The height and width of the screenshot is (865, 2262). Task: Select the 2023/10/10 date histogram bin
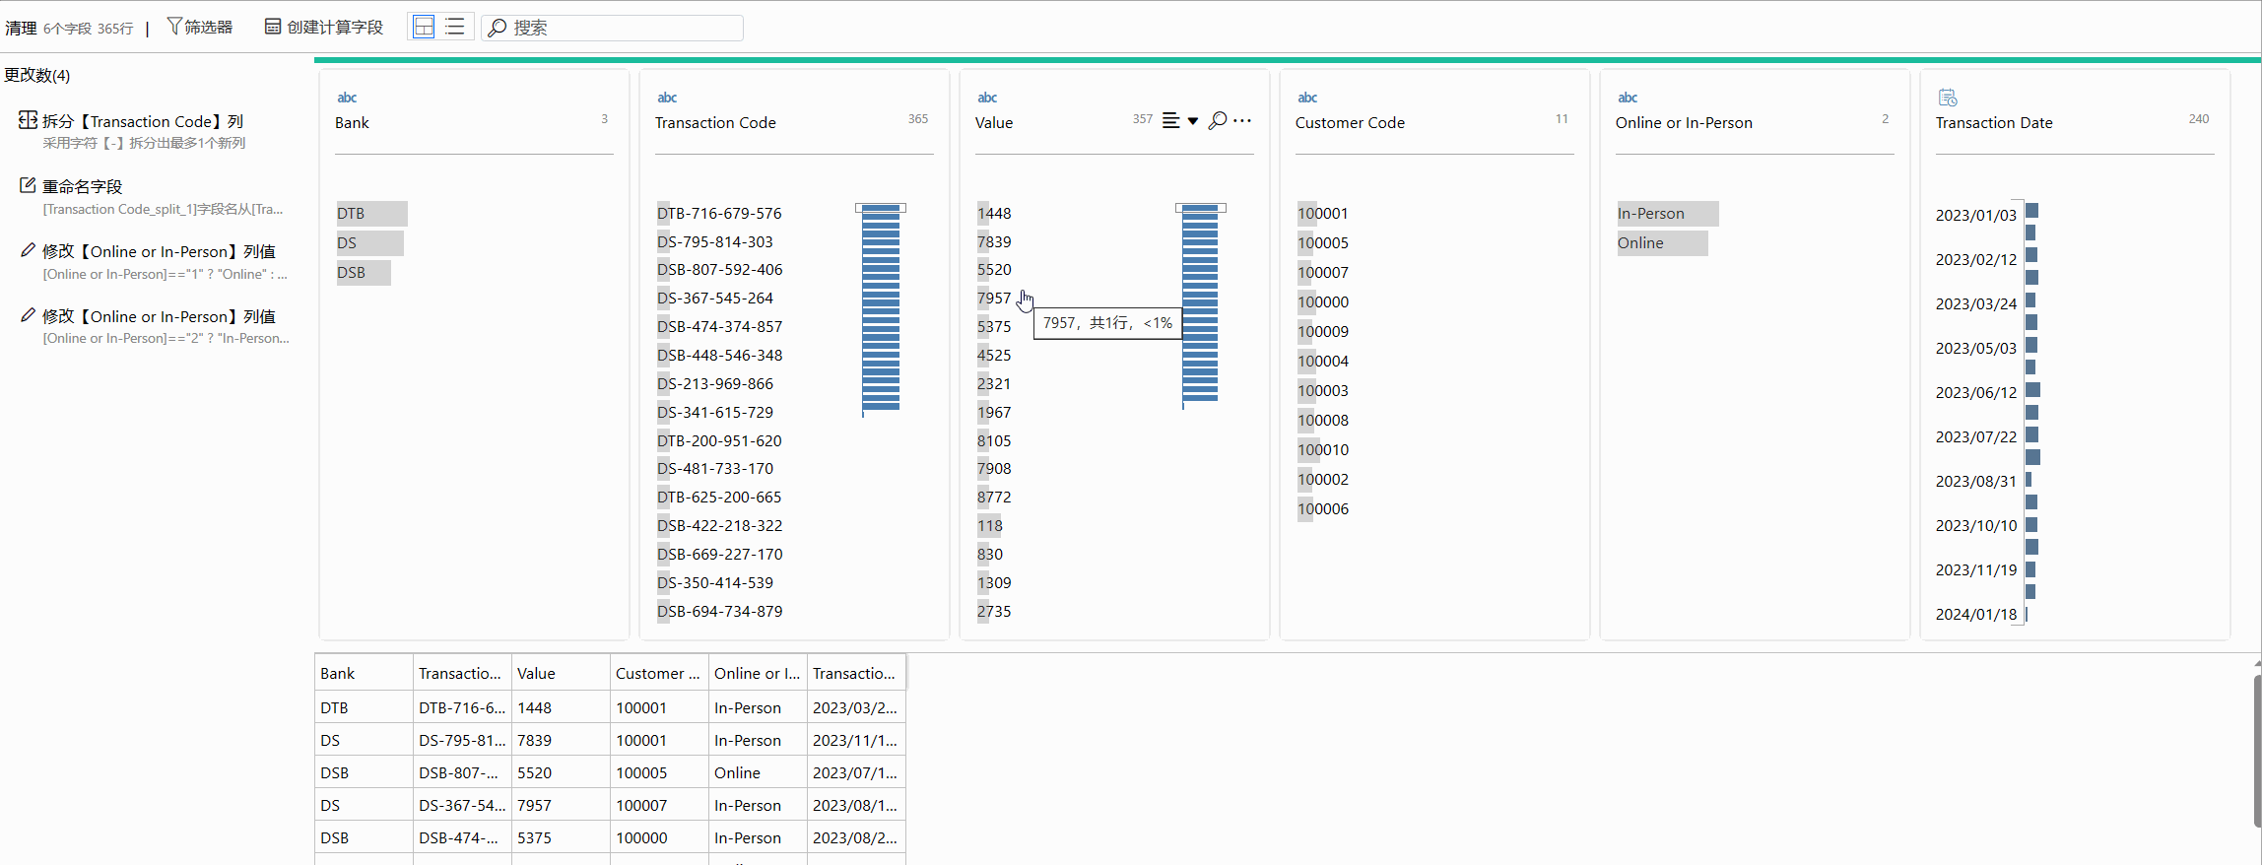[x=2031, y=525]
